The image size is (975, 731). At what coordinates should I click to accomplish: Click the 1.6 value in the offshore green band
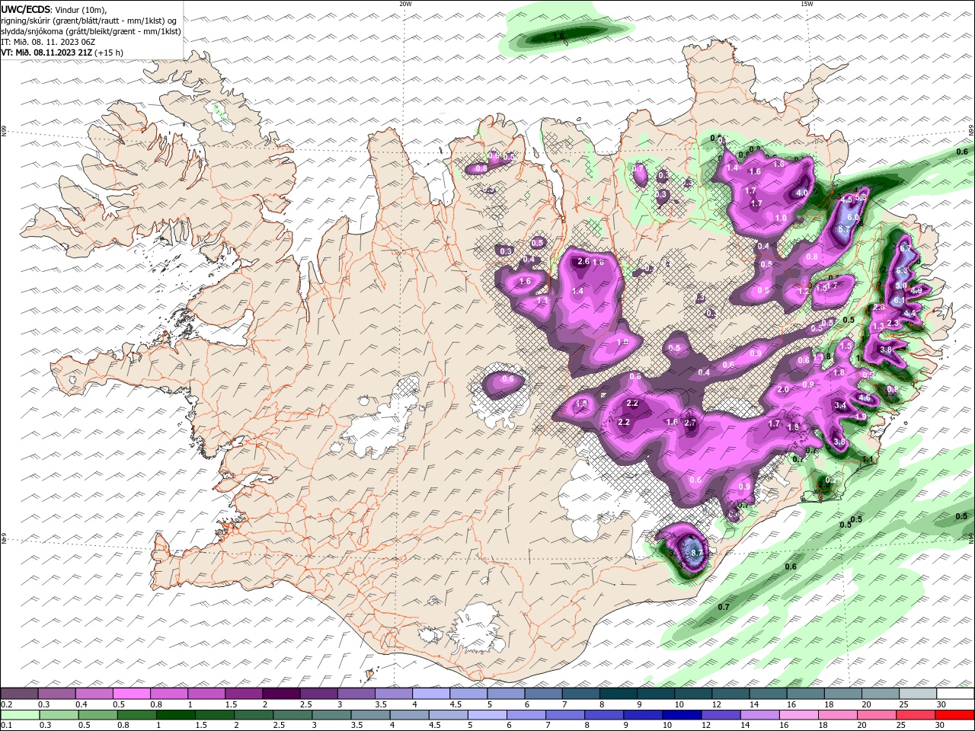558,36
